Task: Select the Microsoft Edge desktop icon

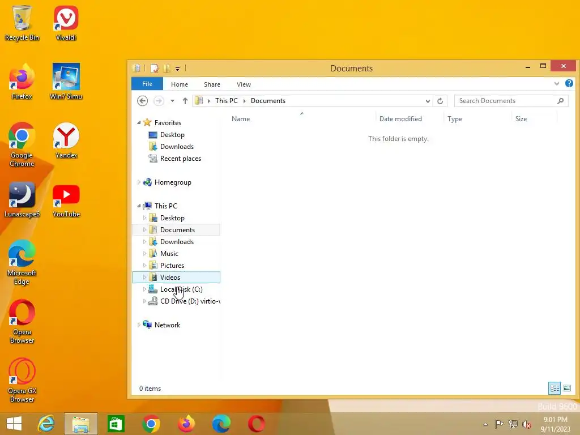Action: pos(22,263)
